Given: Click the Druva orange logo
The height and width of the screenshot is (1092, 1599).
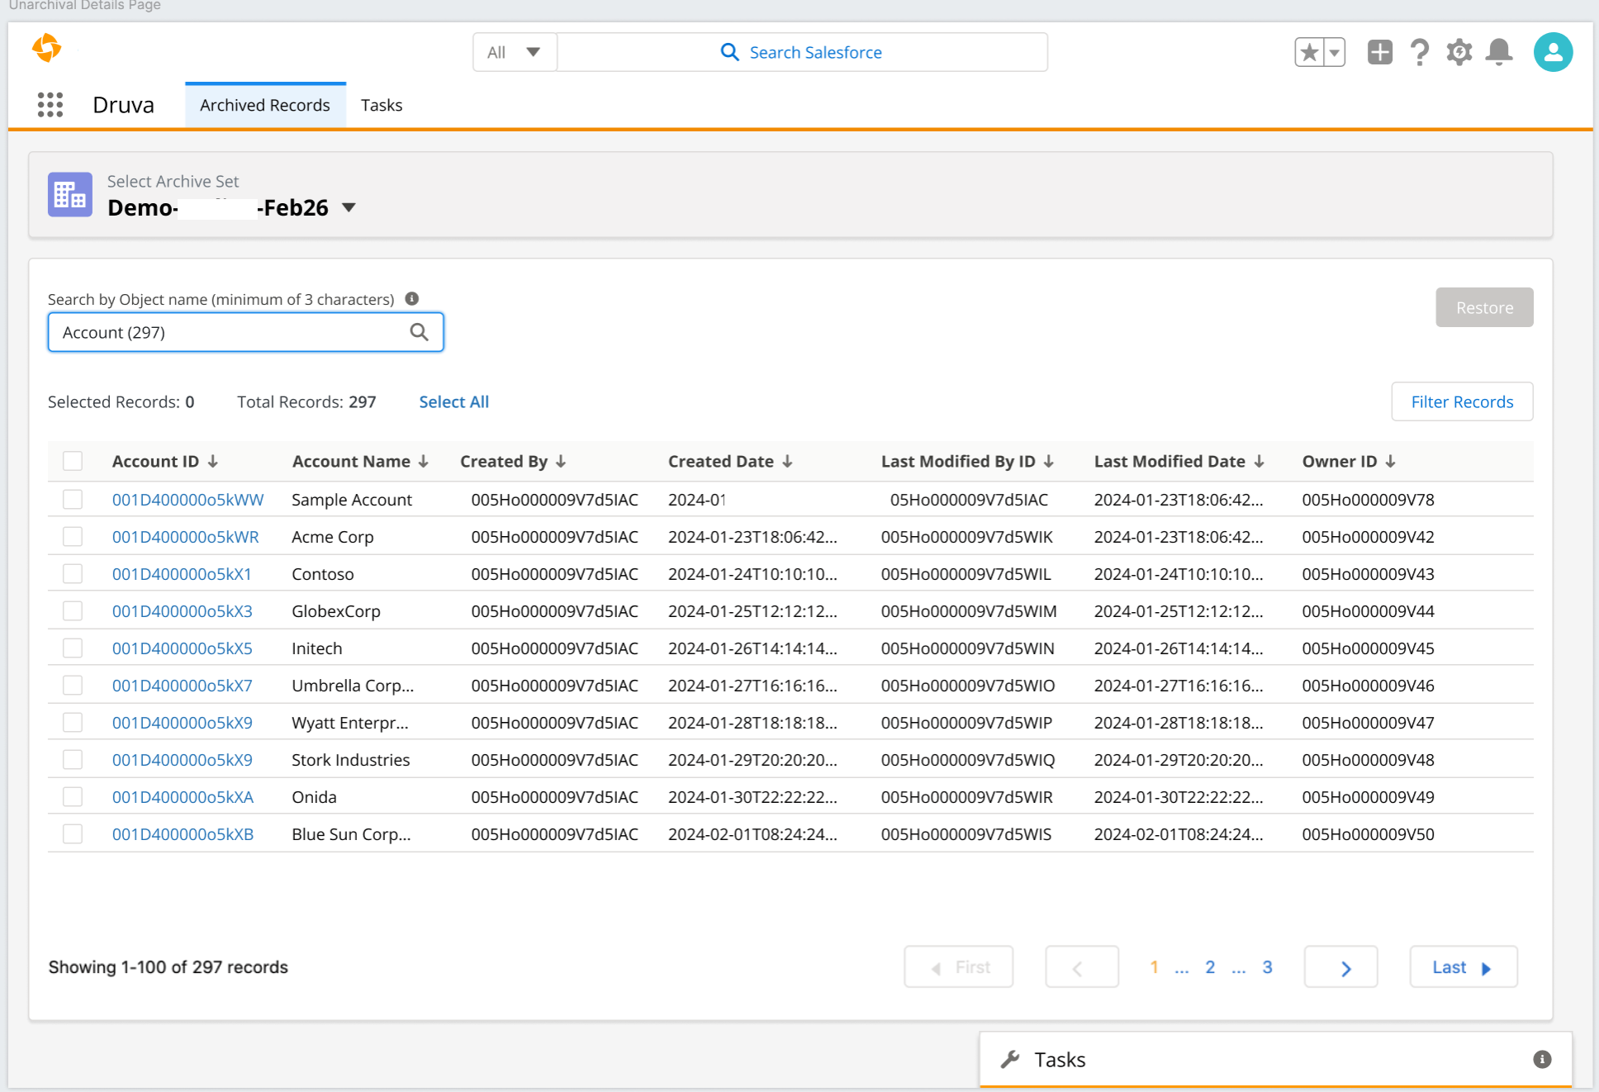Looking at the screenshot, I should (x=47, y=48).
